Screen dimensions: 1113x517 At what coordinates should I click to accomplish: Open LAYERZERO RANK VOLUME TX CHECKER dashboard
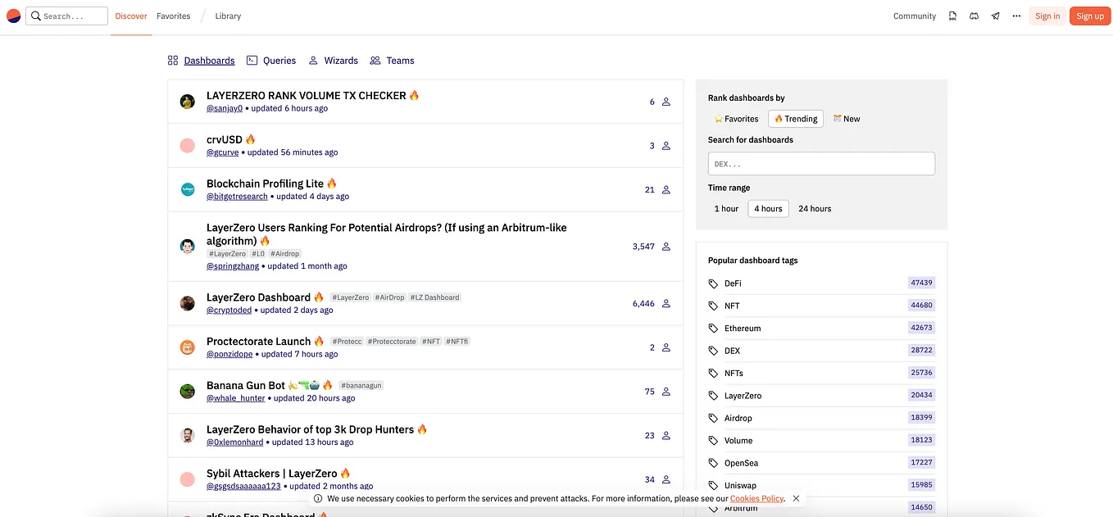(x=307, y=95)
